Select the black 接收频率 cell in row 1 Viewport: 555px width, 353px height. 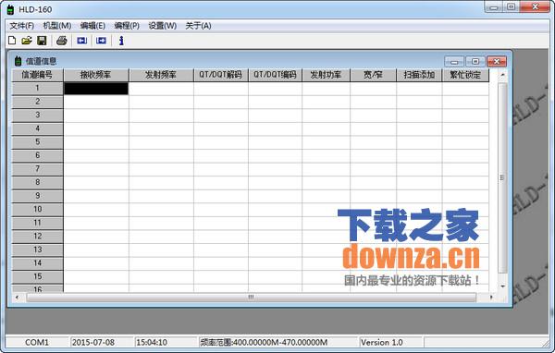click(96, 89)
